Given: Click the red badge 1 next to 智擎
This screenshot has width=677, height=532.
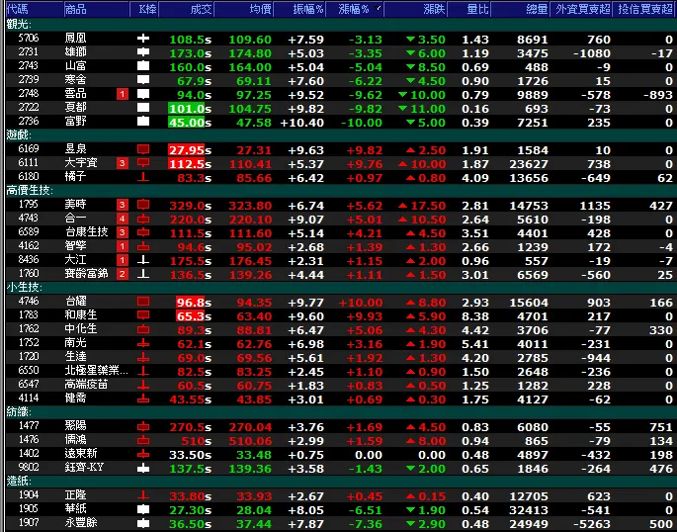Looking at the screenshot, I should pyautogui.click(x=123, y=246).
